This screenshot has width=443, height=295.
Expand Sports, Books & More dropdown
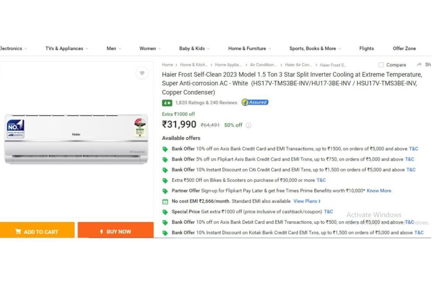315,48
